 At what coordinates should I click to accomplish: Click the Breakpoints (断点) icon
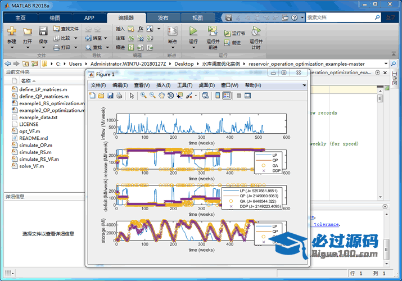point(173,31)
